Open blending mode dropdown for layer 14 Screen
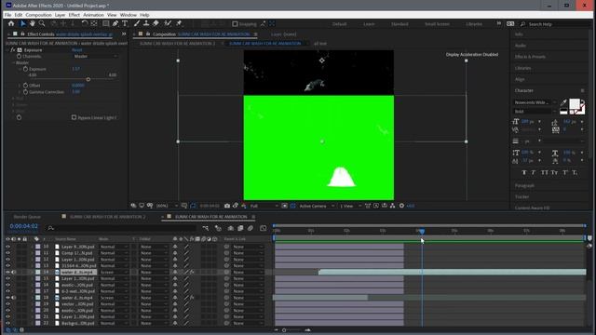596x335 pixels. coord(114,272)
